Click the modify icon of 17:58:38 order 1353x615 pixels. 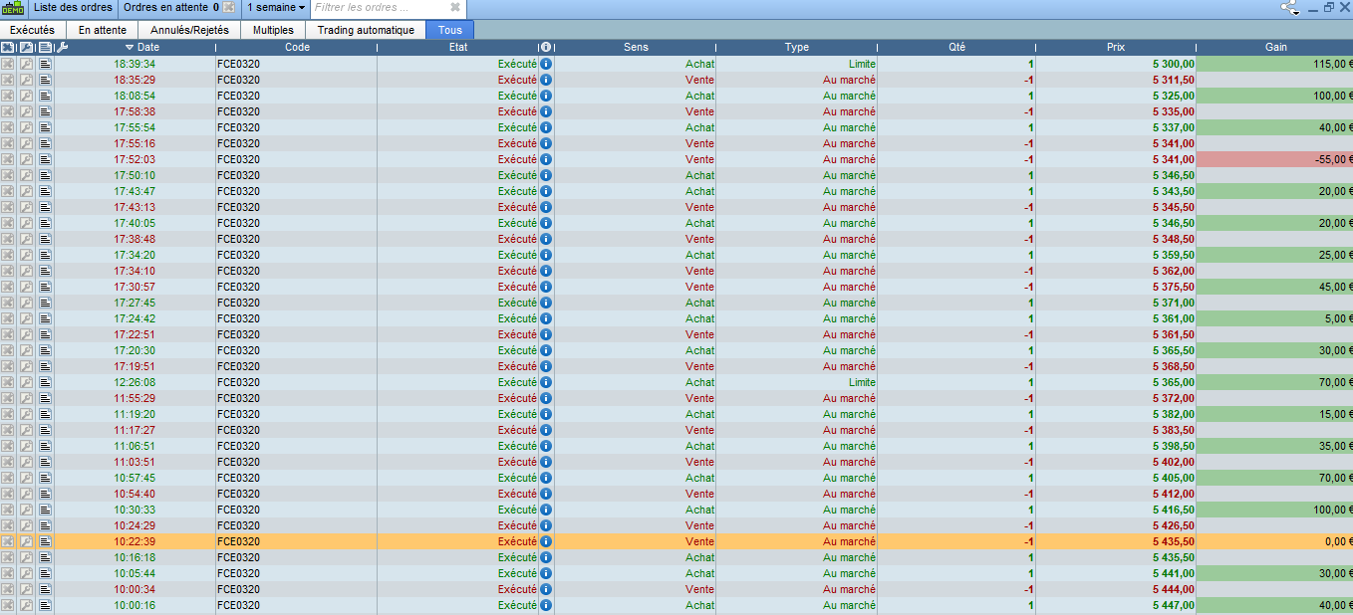click(x=27, y=111)
